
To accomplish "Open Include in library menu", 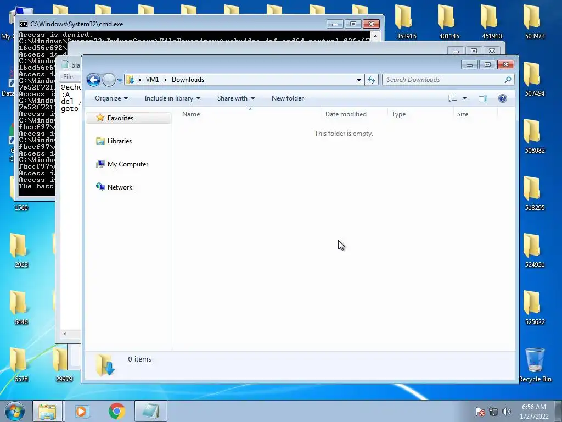I will point(172,98).
